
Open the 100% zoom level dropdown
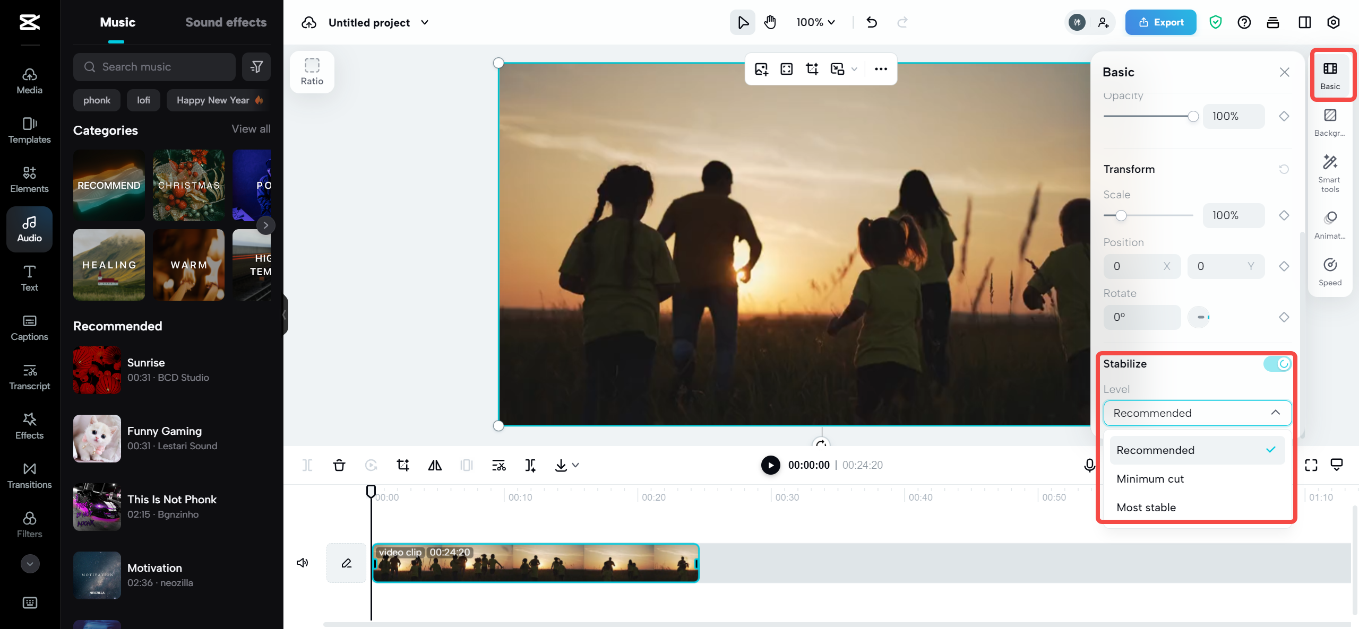[x=816, y=22]
